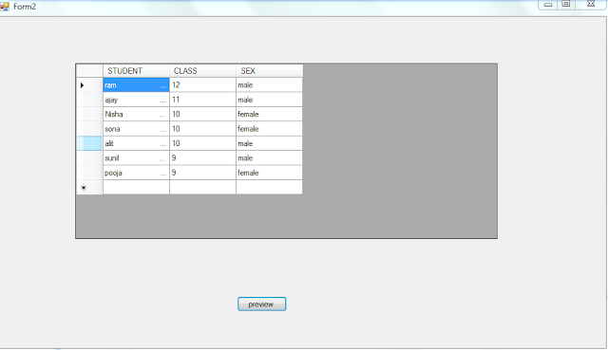Click the row header of Nisha's row

pyautogui.click(x=89, y=114)
